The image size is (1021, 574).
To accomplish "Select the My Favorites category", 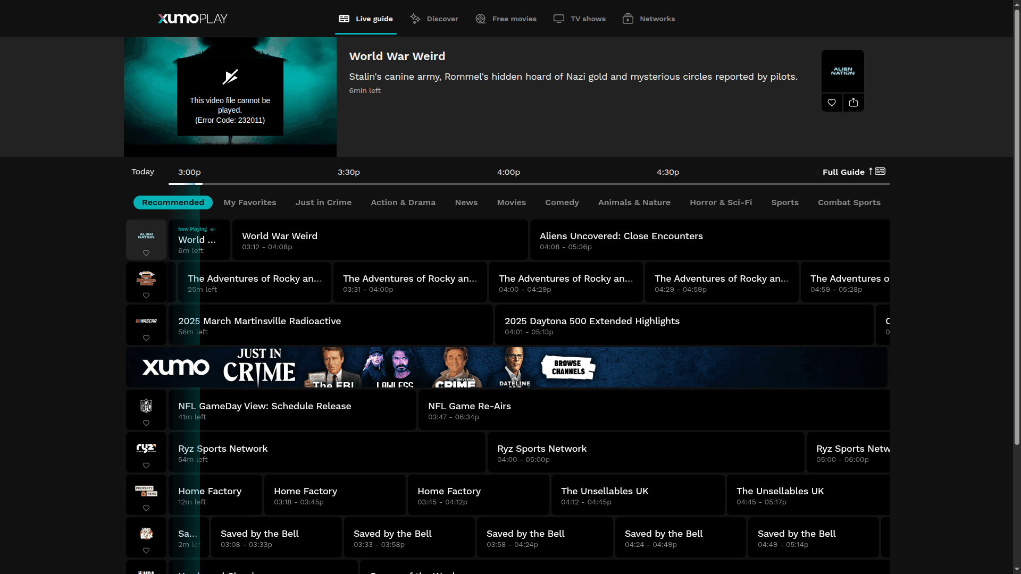I will (x=250, y=202).
